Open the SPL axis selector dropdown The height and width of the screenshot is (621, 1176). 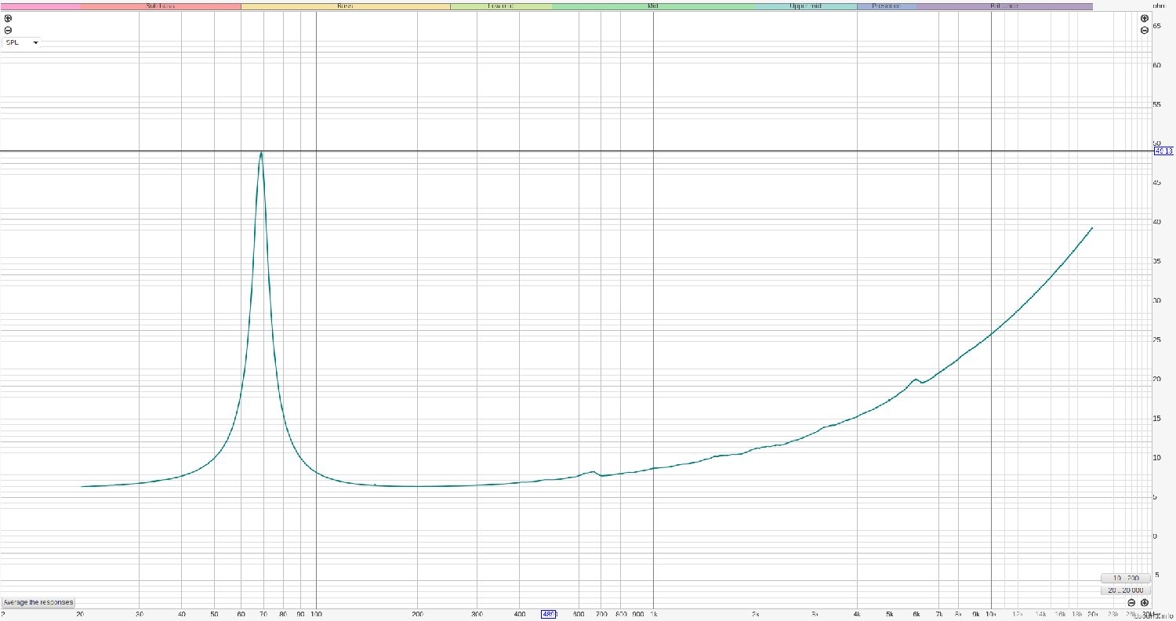(21, 43)
